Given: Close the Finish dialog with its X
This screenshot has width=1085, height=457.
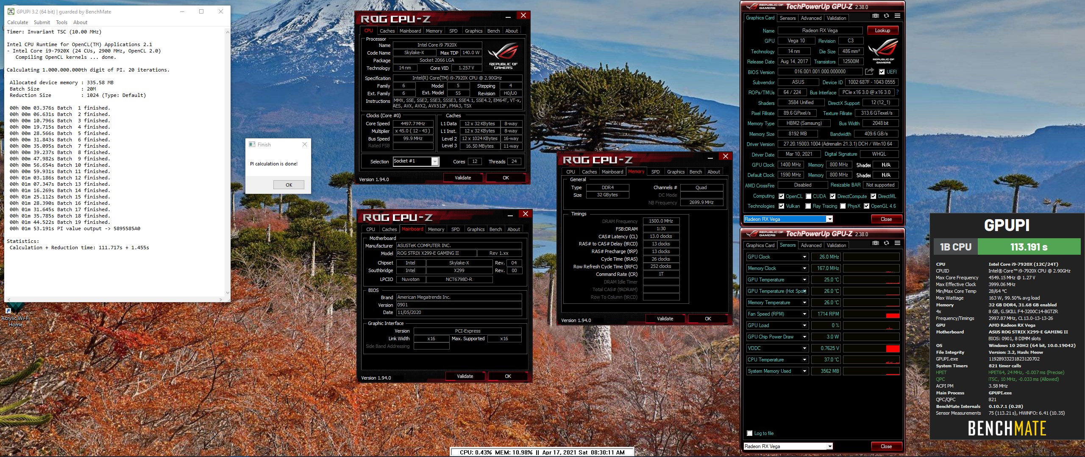Looking at the screenshot, I should click(304, 144).
